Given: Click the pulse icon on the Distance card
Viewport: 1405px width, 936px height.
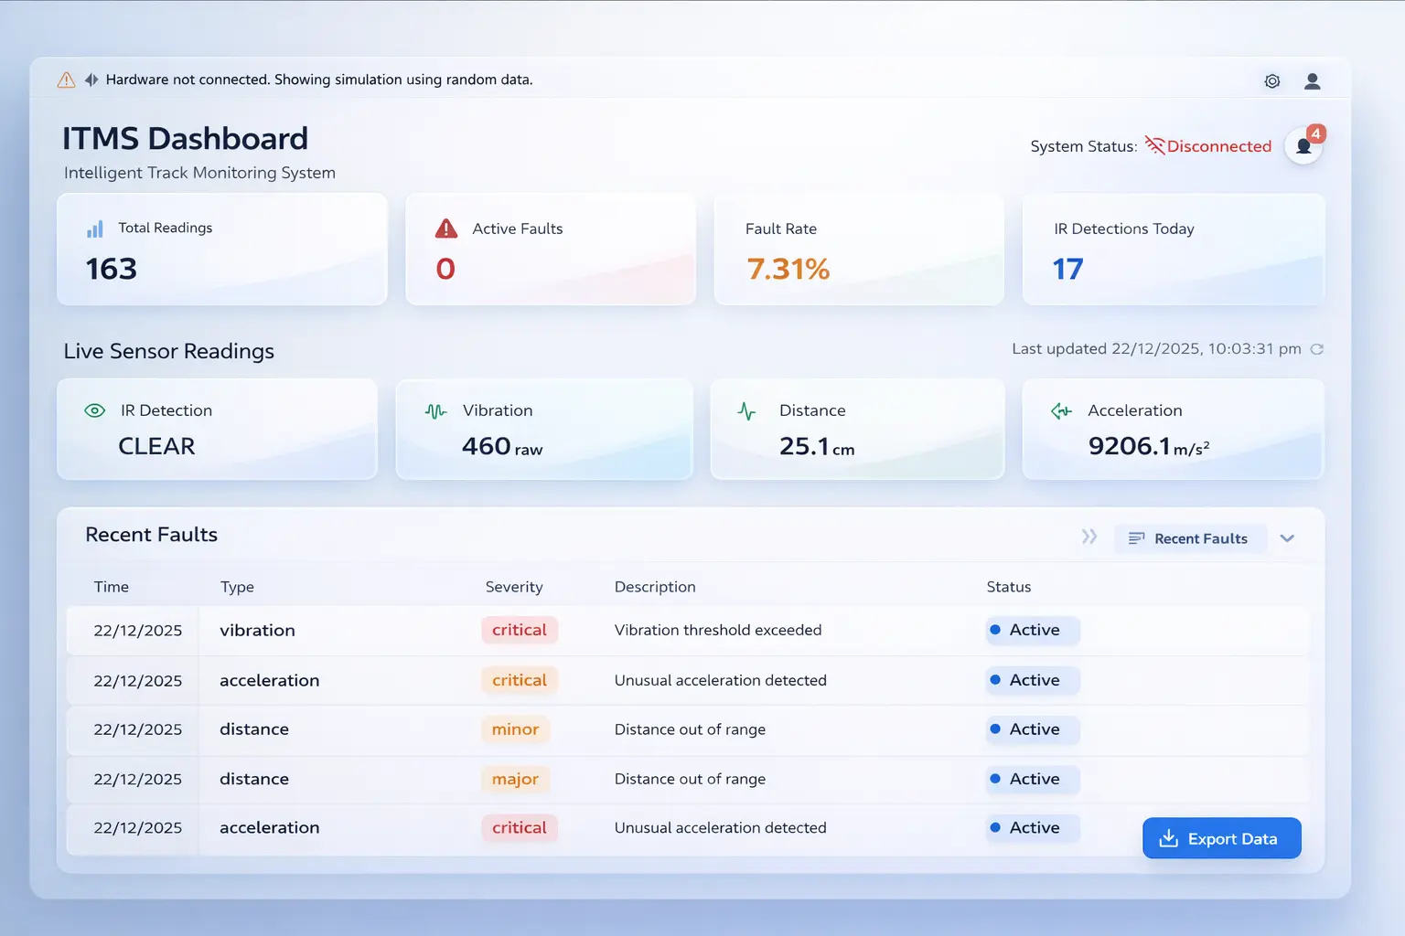Looking at the screenshot, I should click(747, 411).
